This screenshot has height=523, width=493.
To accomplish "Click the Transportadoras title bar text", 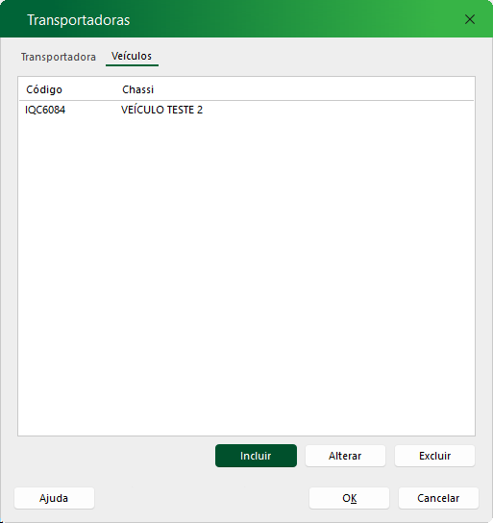I will coord(79,20).
